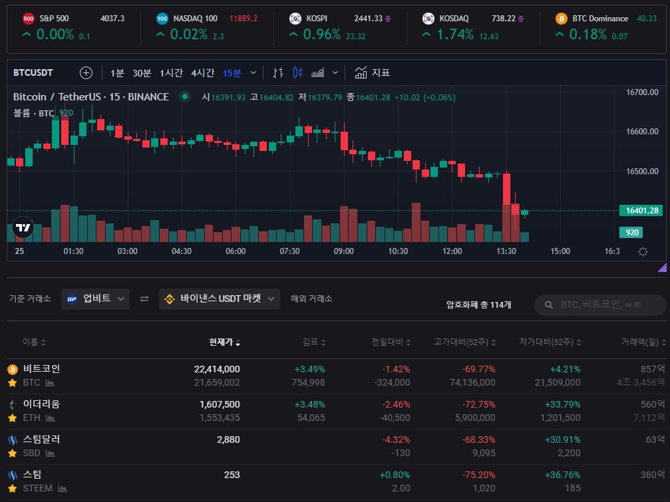Sort by 현재가 column
The image size is (670, 502).
[x=224, y=342]
